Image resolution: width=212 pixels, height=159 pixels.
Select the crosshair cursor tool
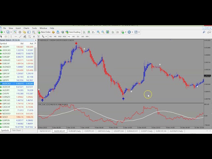(x=6, y=36)
